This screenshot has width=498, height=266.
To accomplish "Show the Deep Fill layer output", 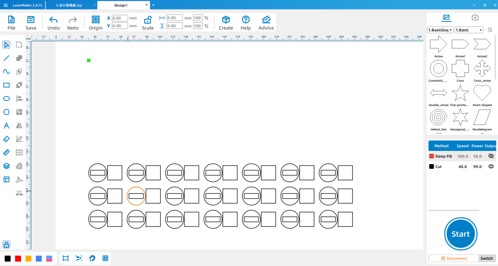I will tap(491, 156).
